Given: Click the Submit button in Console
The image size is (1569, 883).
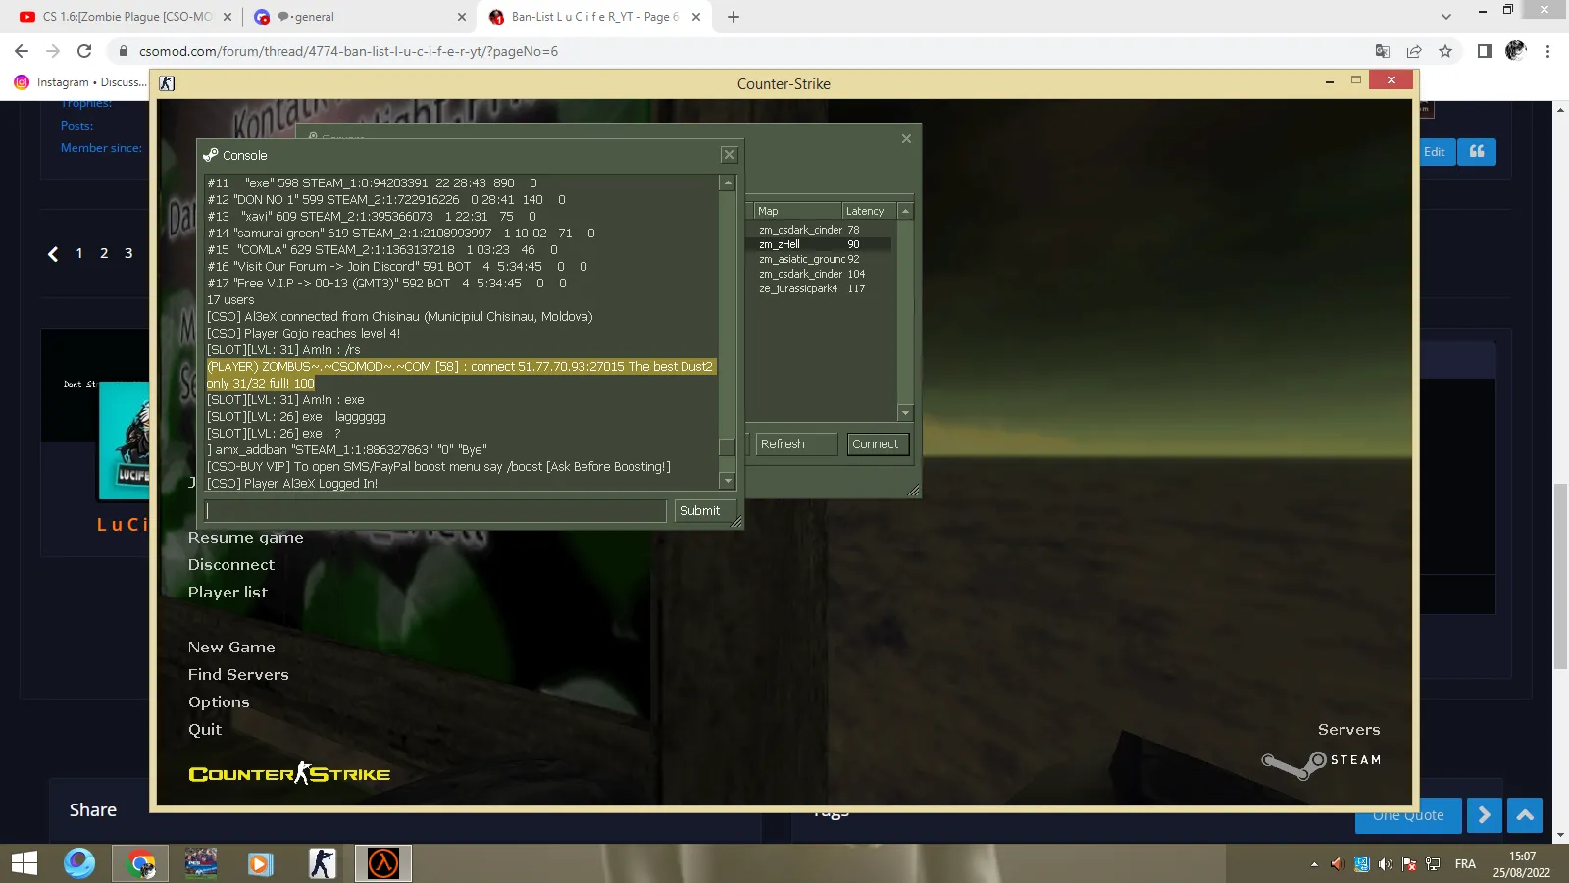Looking at the screenshot, I should (700, 511).
